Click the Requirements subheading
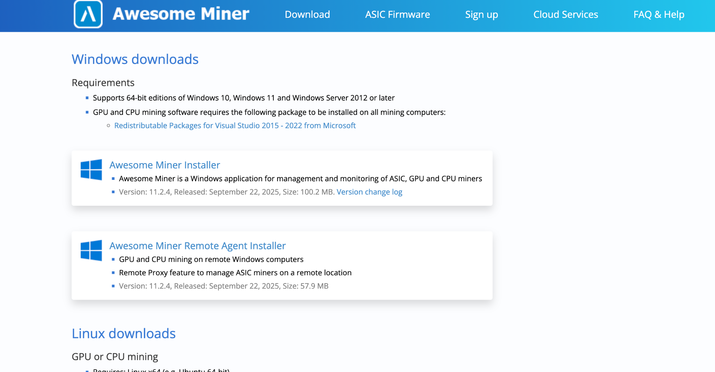 pyautogui.click(x=103, y=83)
